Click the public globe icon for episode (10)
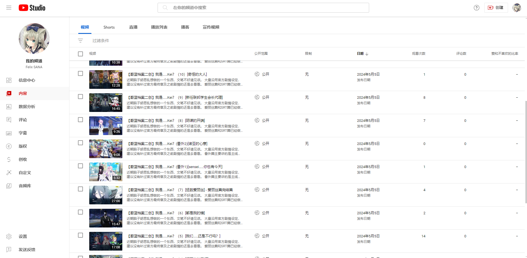The image size is (527, 258). 257,74
